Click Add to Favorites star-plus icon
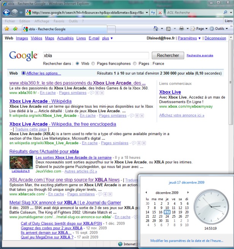This screenshot has height=249, width=234. pyautogui.click(x=15, y=29)
